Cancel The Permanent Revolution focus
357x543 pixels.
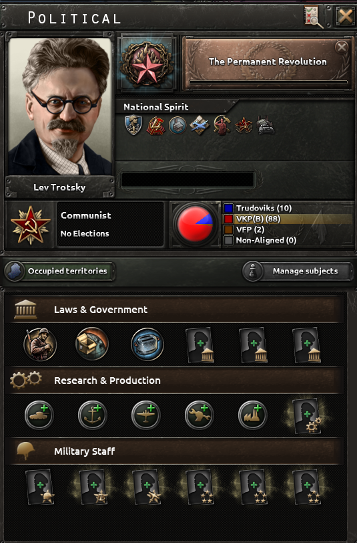point(342,47)
